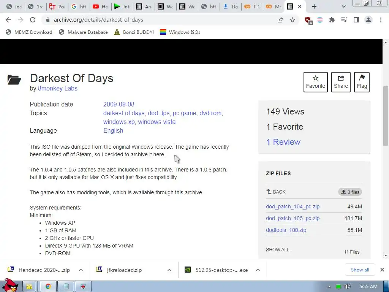
Task: Open the media control playlist icon
Action: tap(344, 20)
